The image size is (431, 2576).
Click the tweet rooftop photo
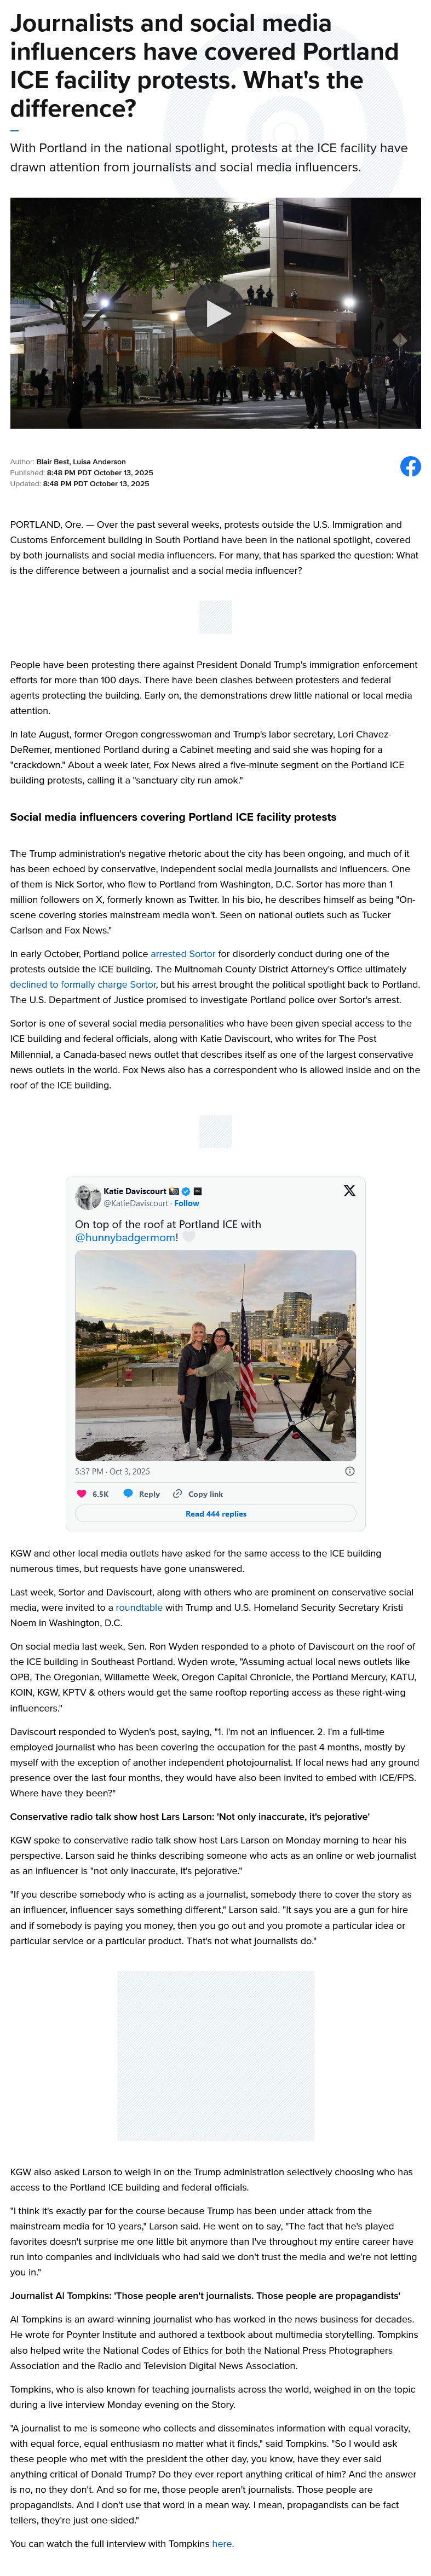(215, 1355)
